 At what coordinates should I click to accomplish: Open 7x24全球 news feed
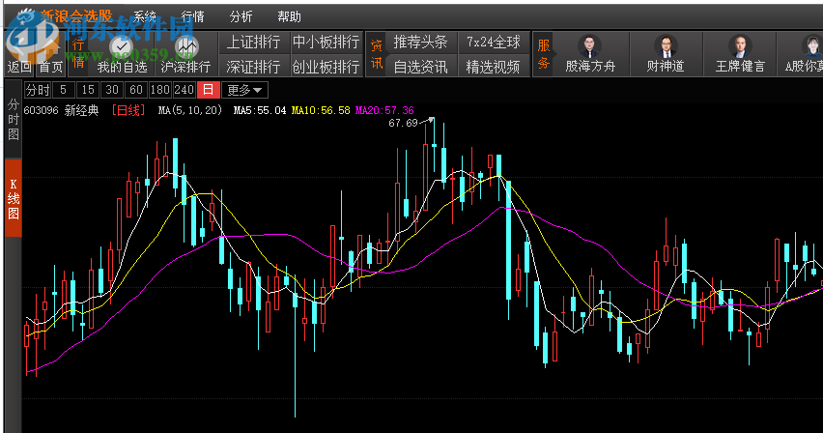[x=494, y=42]
